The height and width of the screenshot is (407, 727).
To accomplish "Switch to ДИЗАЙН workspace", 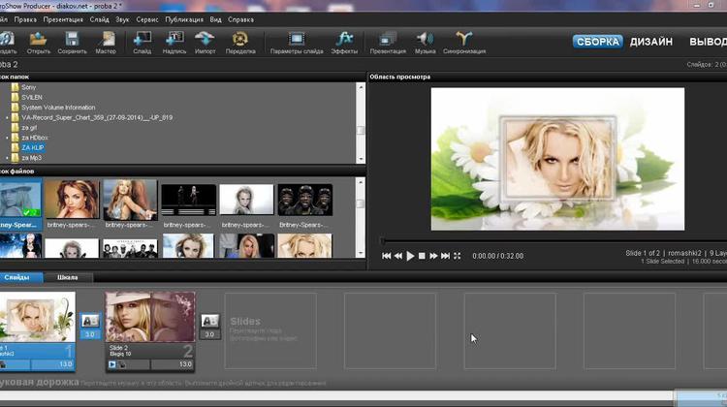I will tap(651, 42).
